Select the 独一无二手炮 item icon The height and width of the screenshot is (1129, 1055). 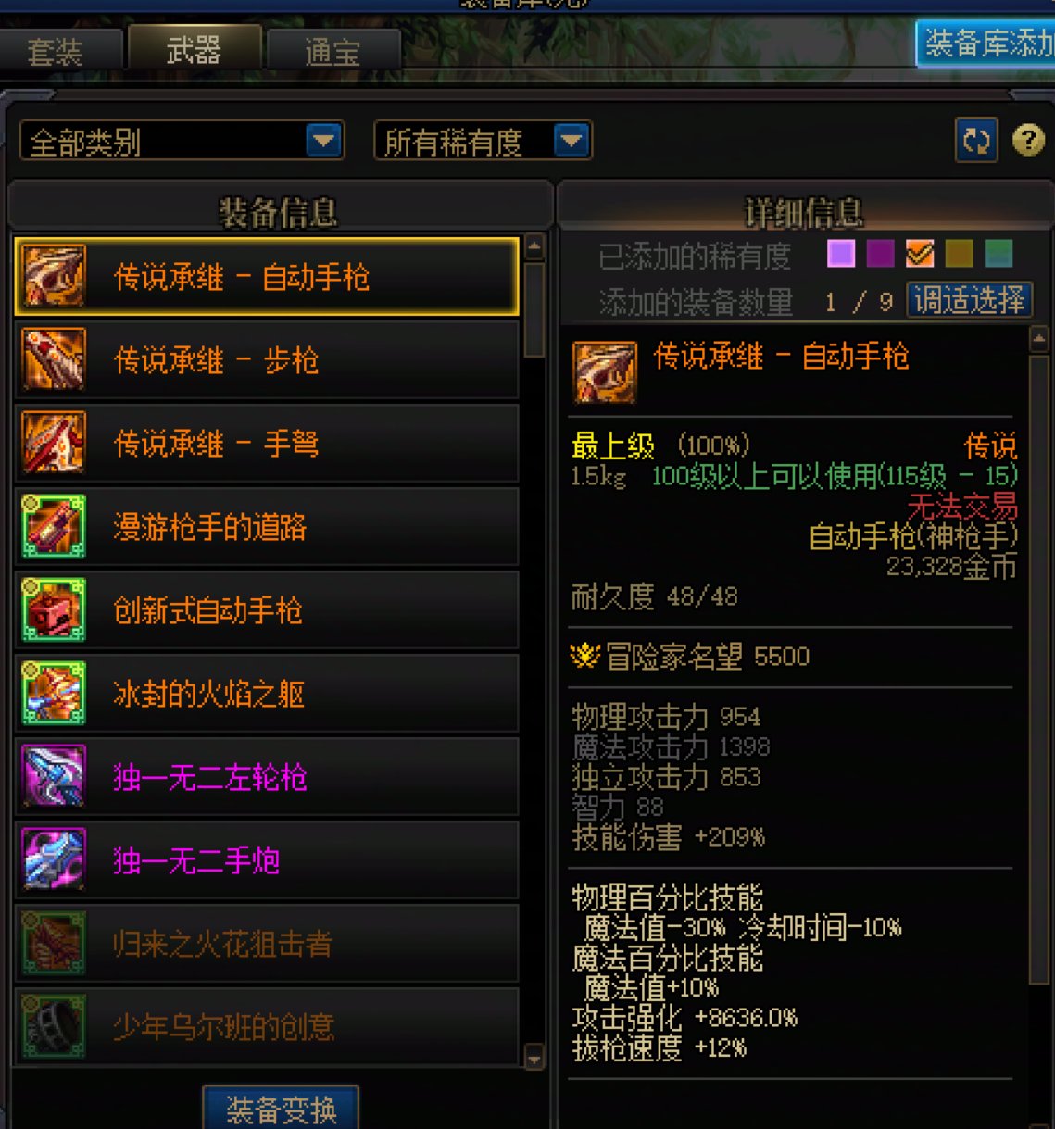click(54, 859)
